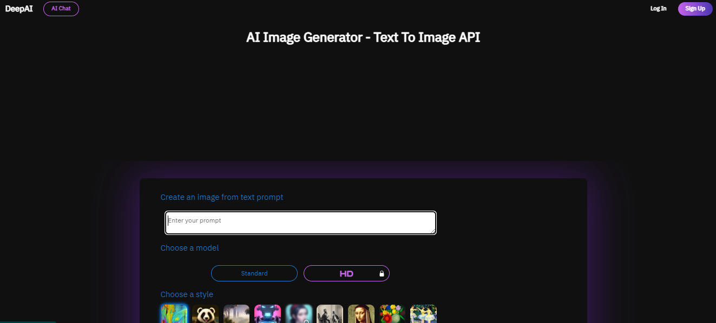
Task: Click the 'Choose a model' label
Action: (x=189, y=248)
